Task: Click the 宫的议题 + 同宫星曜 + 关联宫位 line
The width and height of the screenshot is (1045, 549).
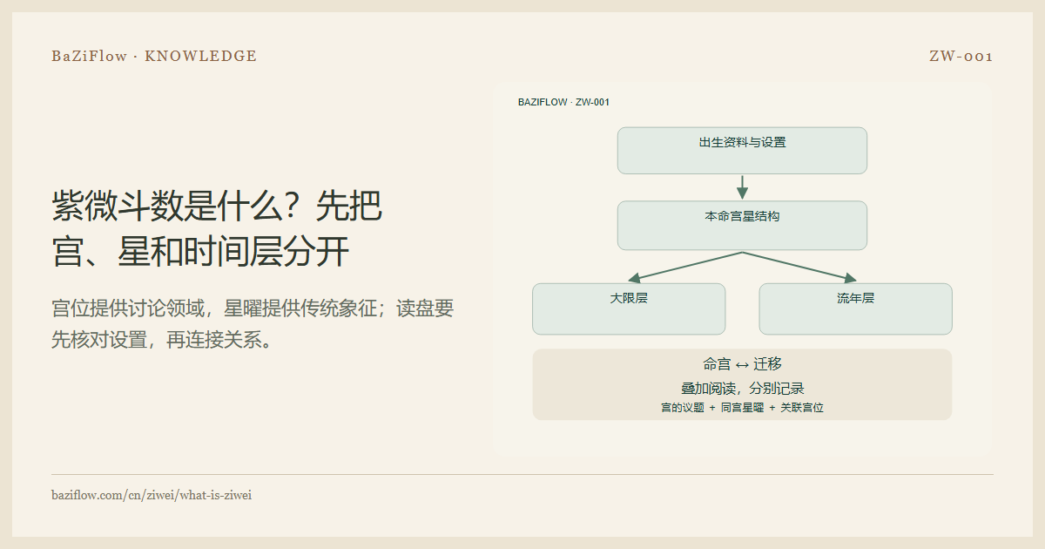Action: pos(742,407)
